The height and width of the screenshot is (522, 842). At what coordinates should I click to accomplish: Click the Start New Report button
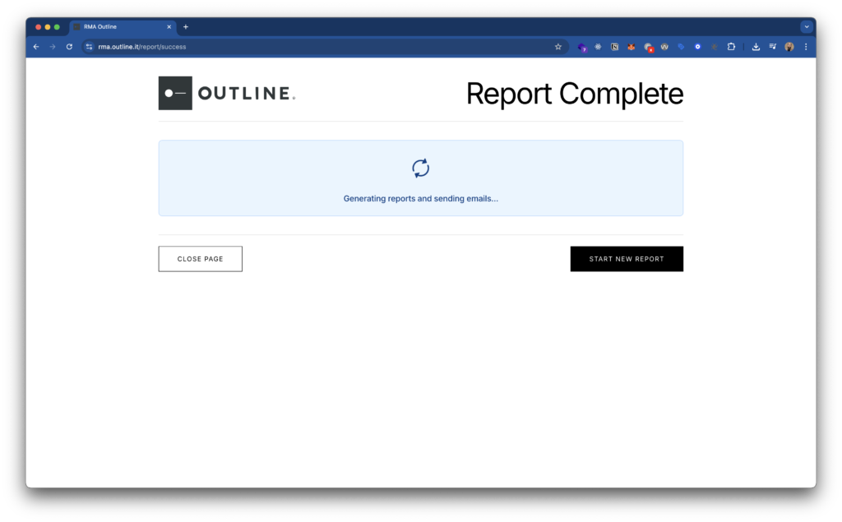(x=627, y=259)
